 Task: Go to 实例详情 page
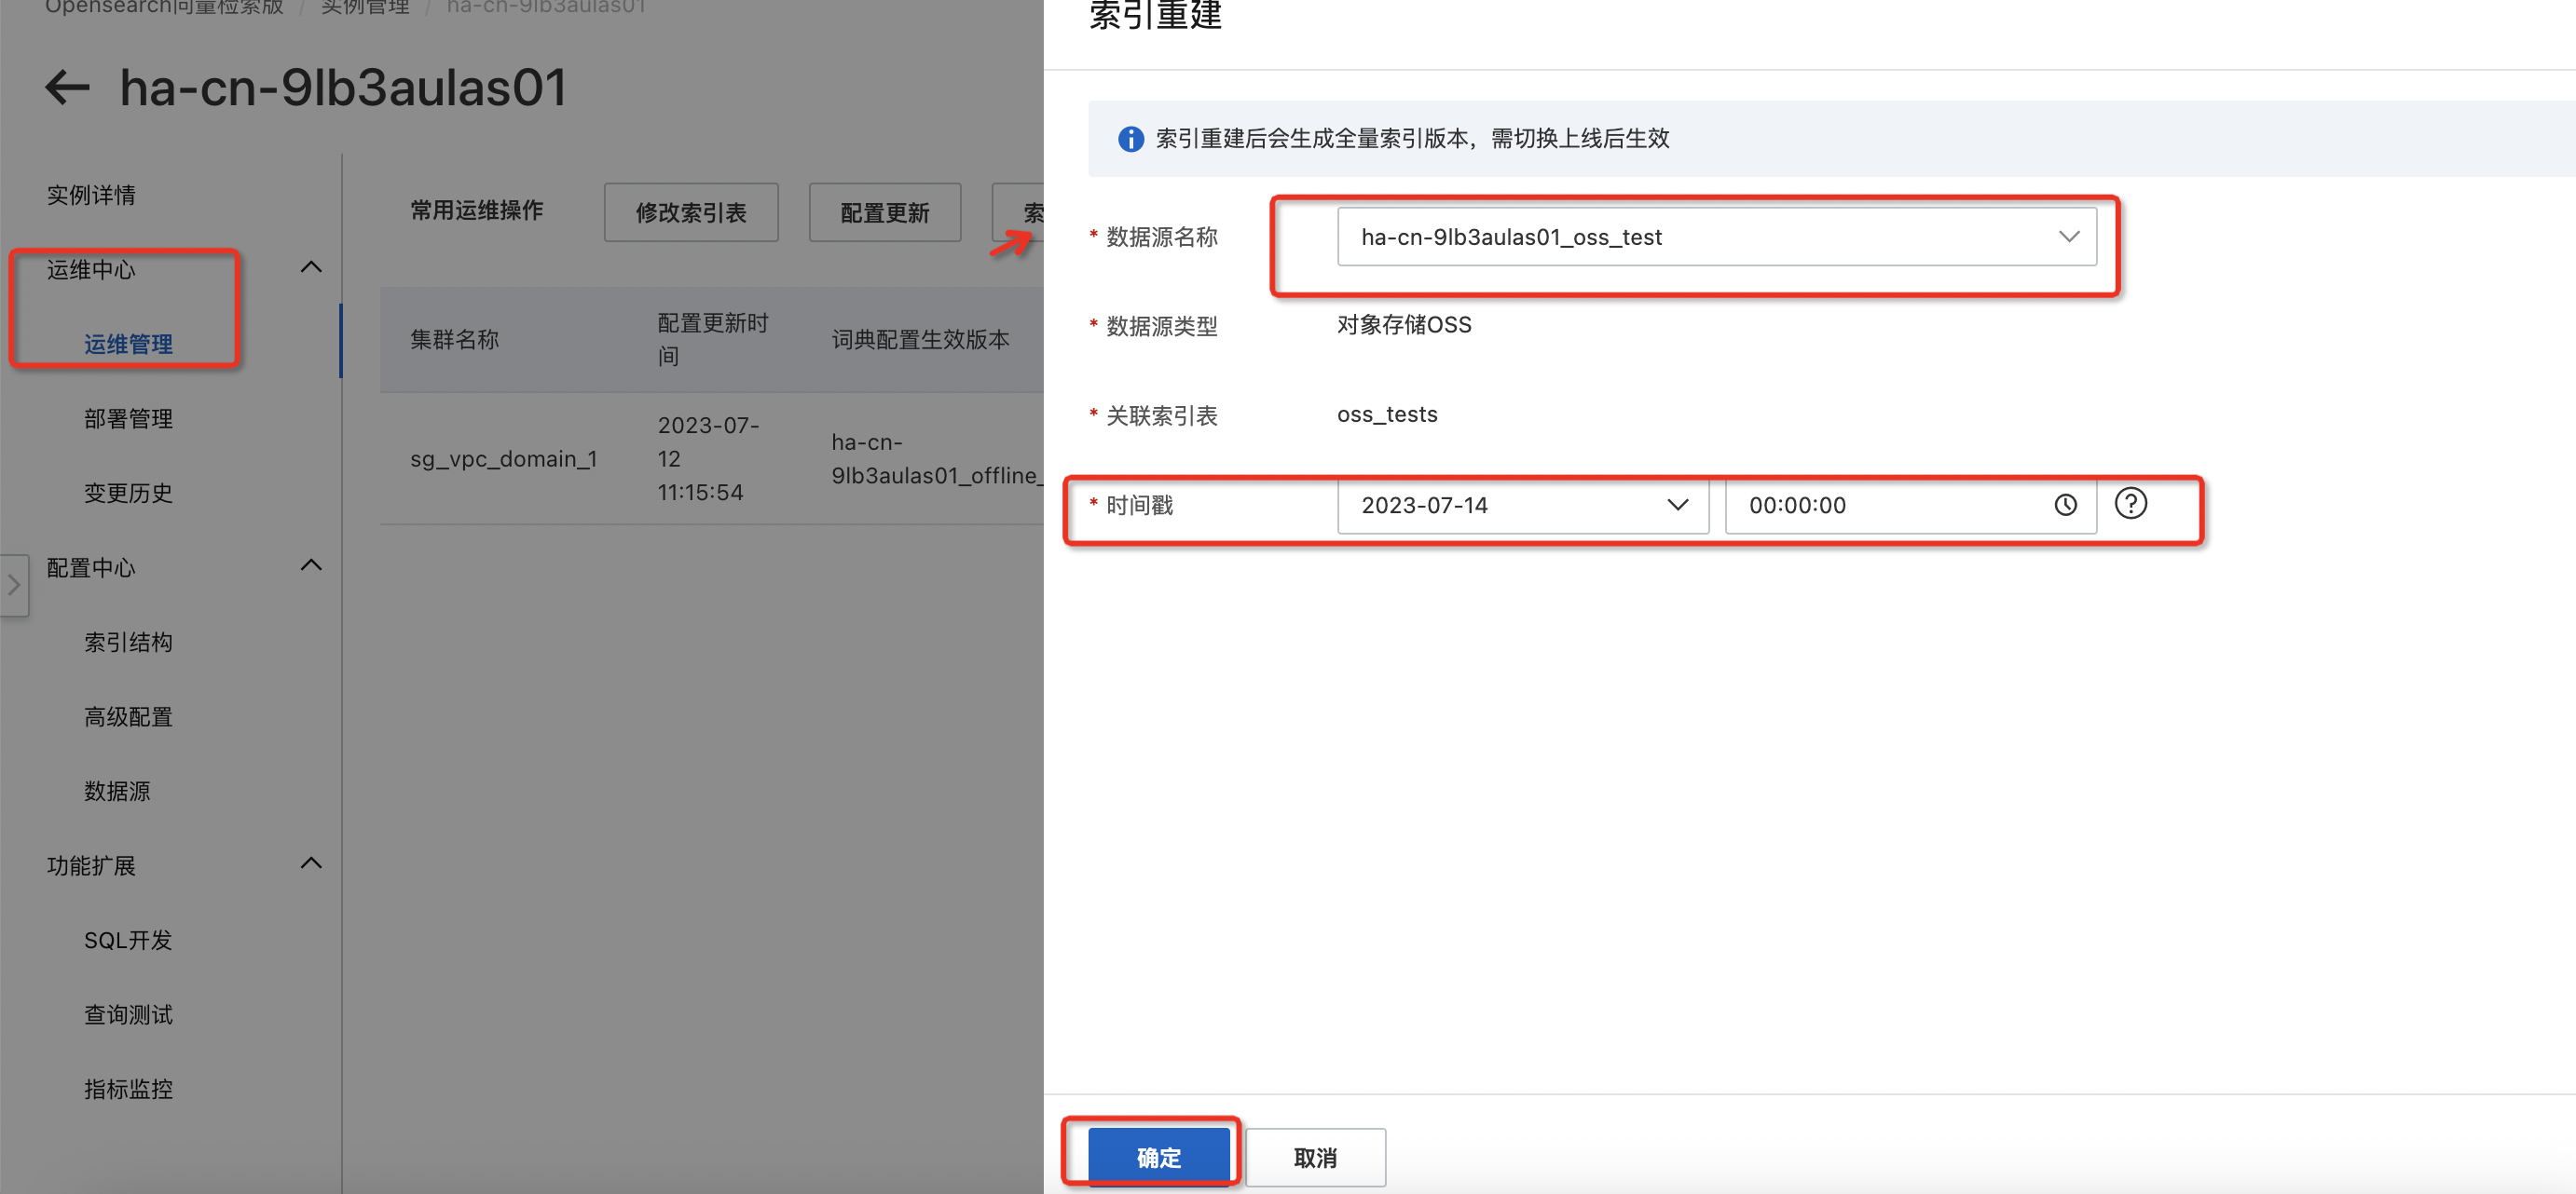(91, 195)
